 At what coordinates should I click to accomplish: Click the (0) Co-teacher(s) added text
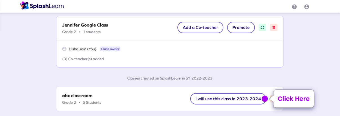(x=83, y=59)
